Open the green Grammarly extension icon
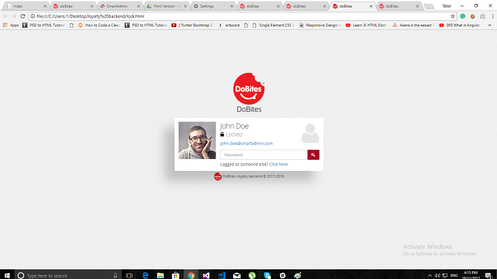497x279 pixels. click(463, 16)
